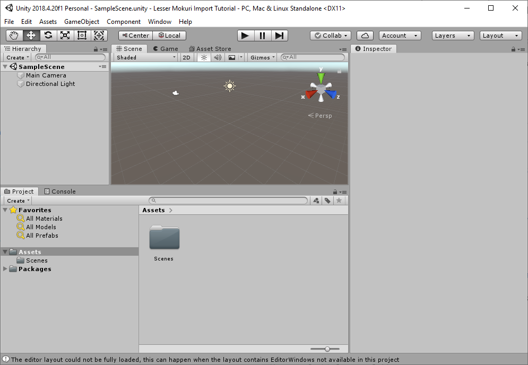Toggle scene lighting sun icon
Viewport: 528px width, 365px height.
point(204,57)
